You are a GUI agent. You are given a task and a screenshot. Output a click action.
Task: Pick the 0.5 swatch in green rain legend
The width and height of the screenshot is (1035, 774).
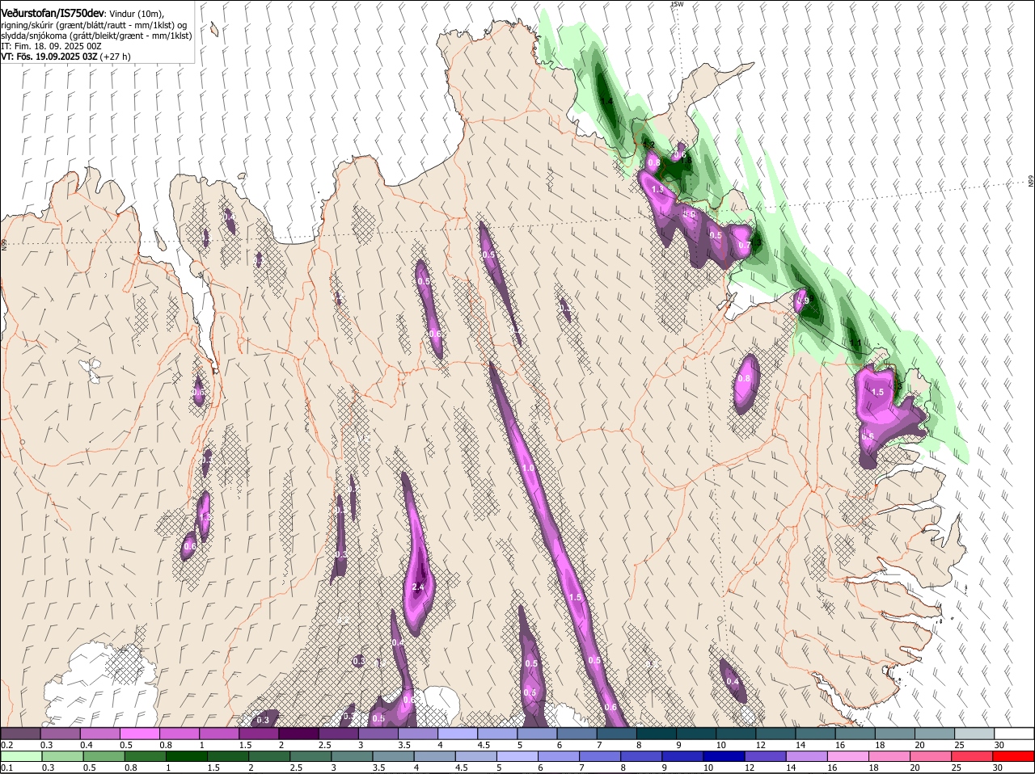coord(103,756)
